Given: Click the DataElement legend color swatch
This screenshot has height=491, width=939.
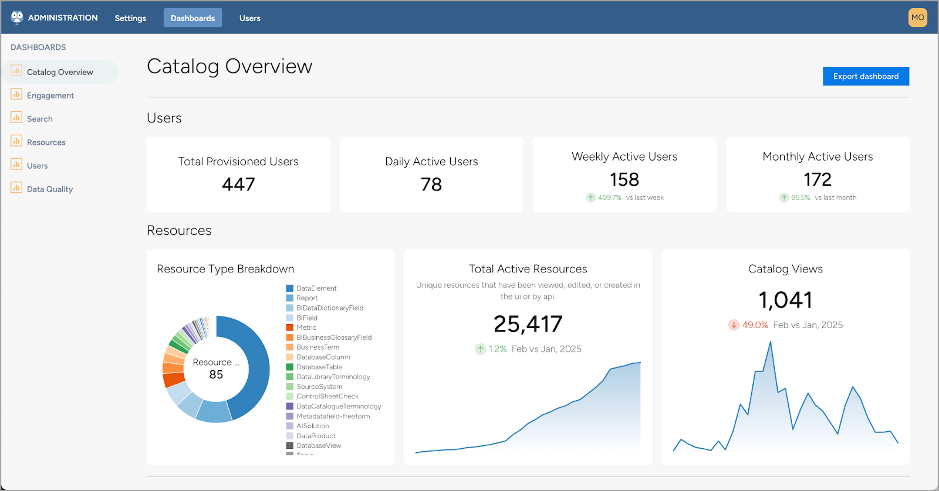Looking at the screenshot, I should click(289, 288).
